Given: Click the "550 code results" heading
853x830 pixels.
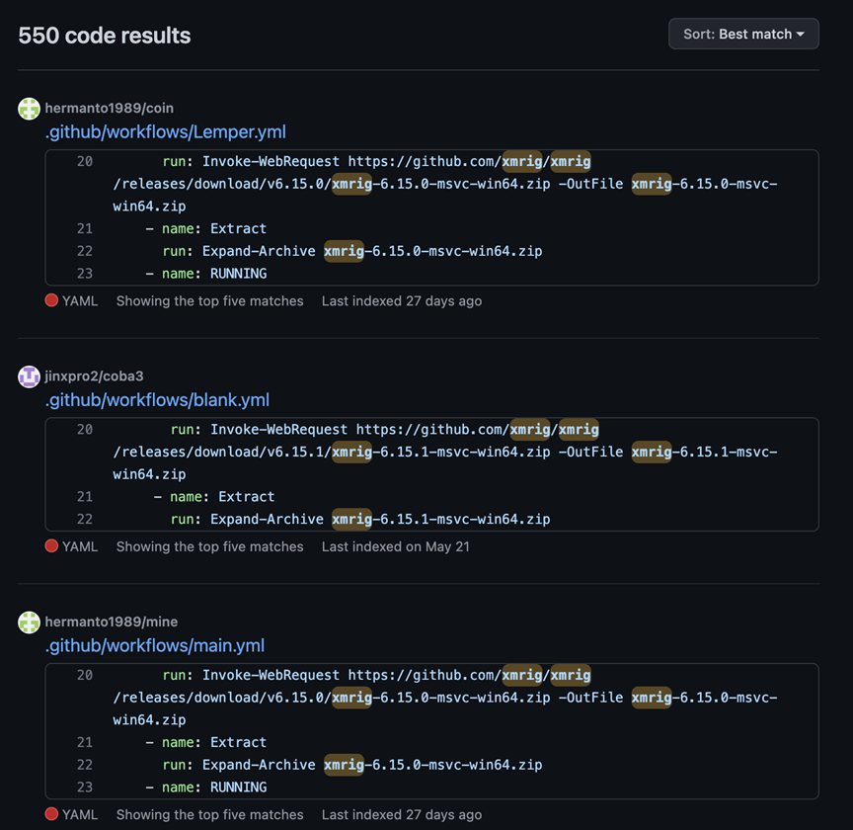Looking at the screenshot, I should (x=105, y=36).
